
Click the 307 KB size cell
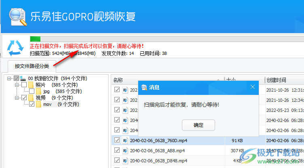point(237,151)
